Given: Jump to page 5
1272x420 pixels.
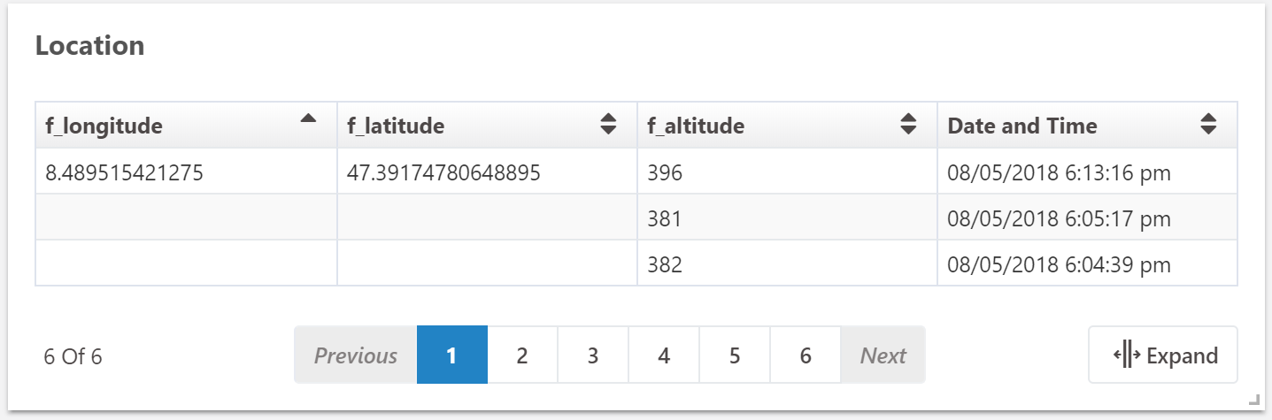Looking at the screenshot, I should pyautogui.click(x=735, y=355).
